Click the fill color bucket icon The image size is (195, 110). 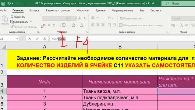pyautogui.click(x=73, y=25)
